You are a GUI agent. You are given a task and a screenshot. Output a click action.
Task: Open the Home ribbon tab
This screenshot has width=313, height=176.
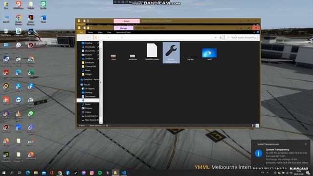(90, 32)
